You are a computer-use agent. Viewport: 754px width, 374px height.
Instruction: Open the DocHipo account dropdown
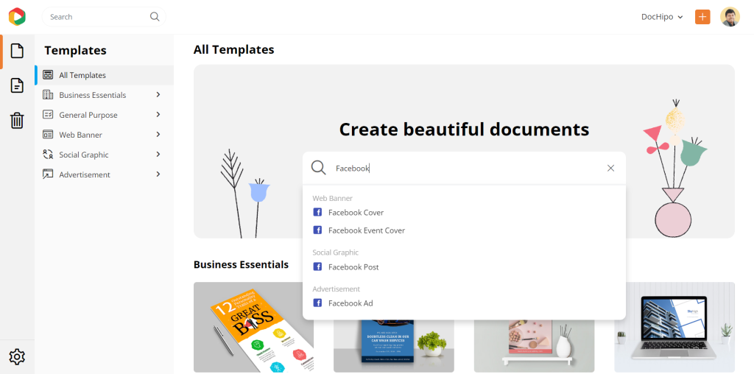(662, 17)
